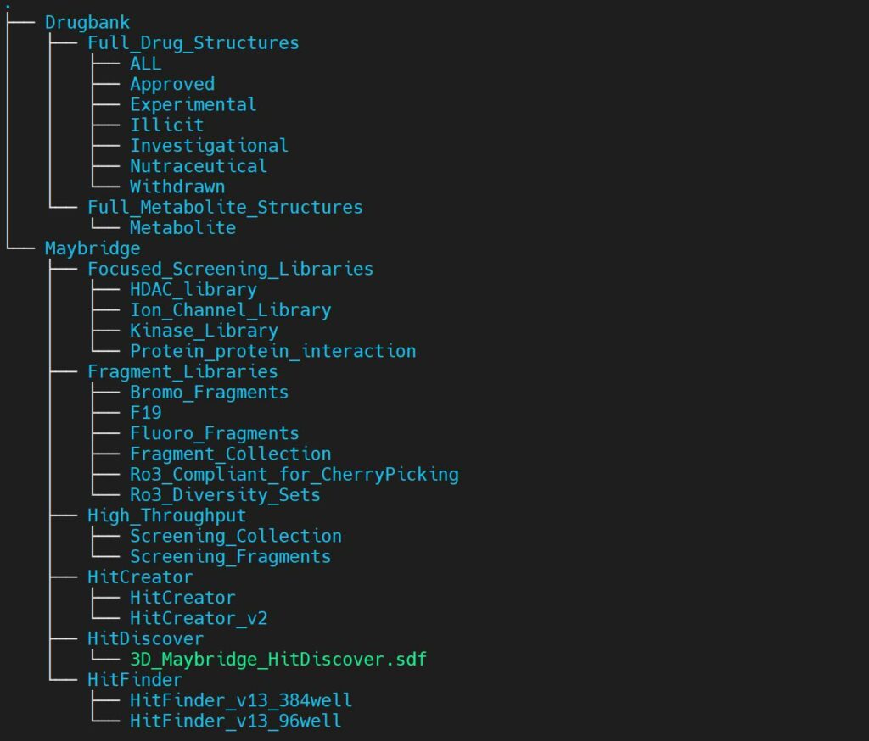Click the Fragment_Libraries directory
The height and width of the screenshot is (741, 869).
pyautogui.click(x=182, y=371)
